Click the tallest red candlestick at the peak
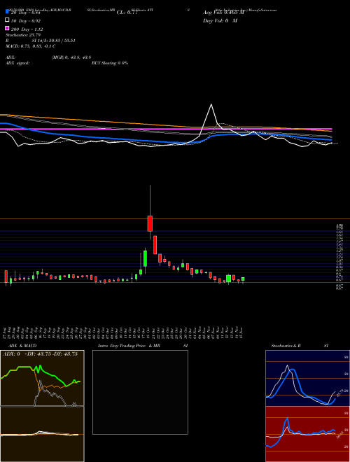 pos(150,223)
